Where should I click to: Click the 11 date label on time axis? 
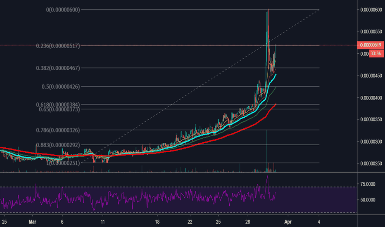pos(102,222)
